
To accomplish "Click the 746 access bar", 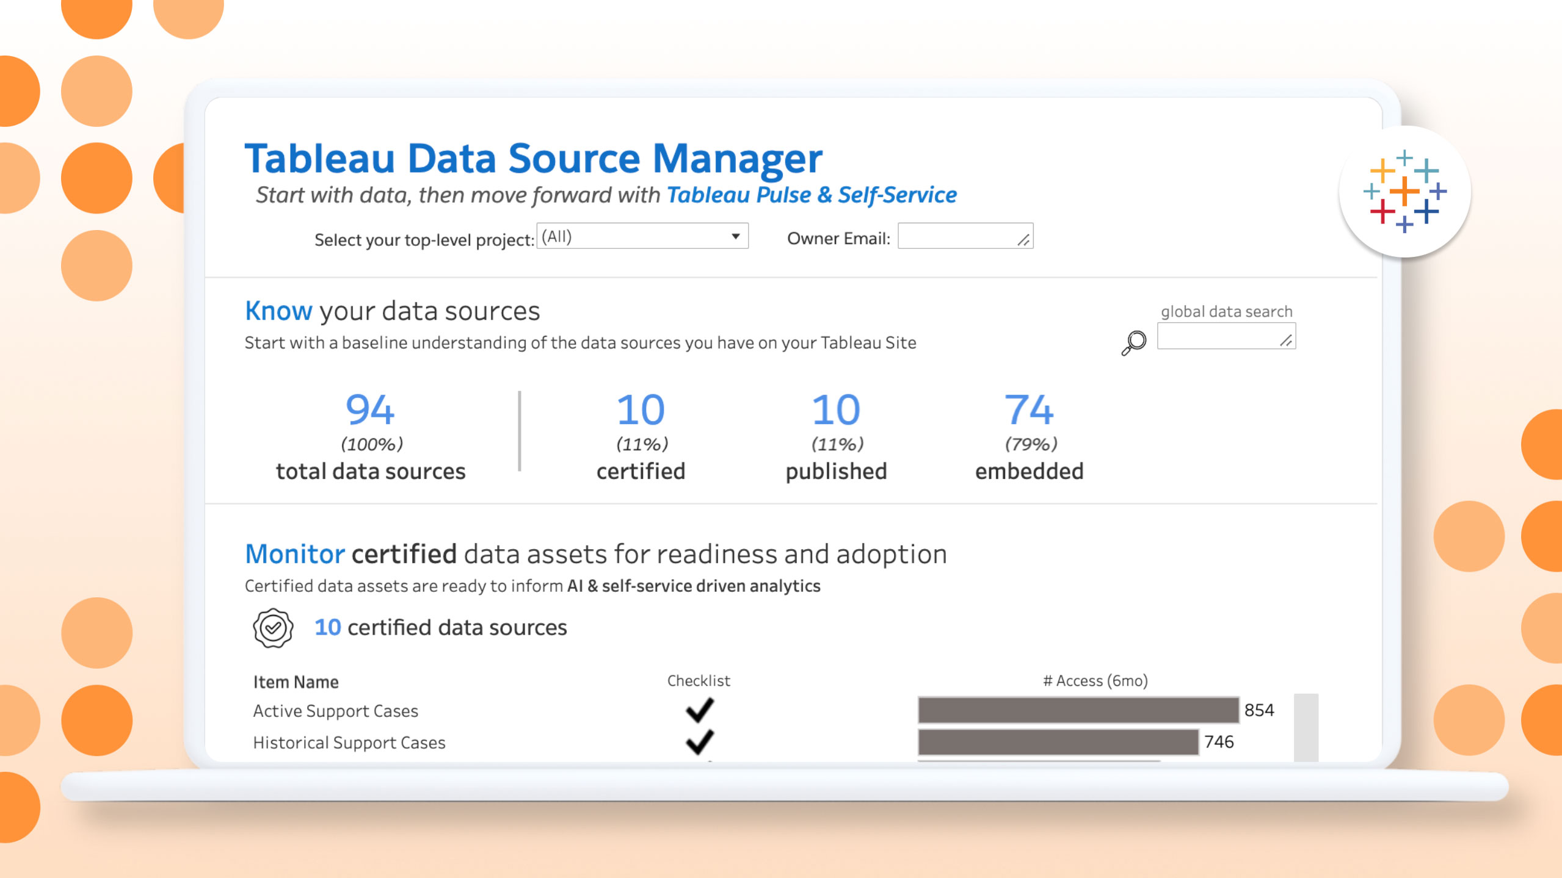I will coord(1058,742).
